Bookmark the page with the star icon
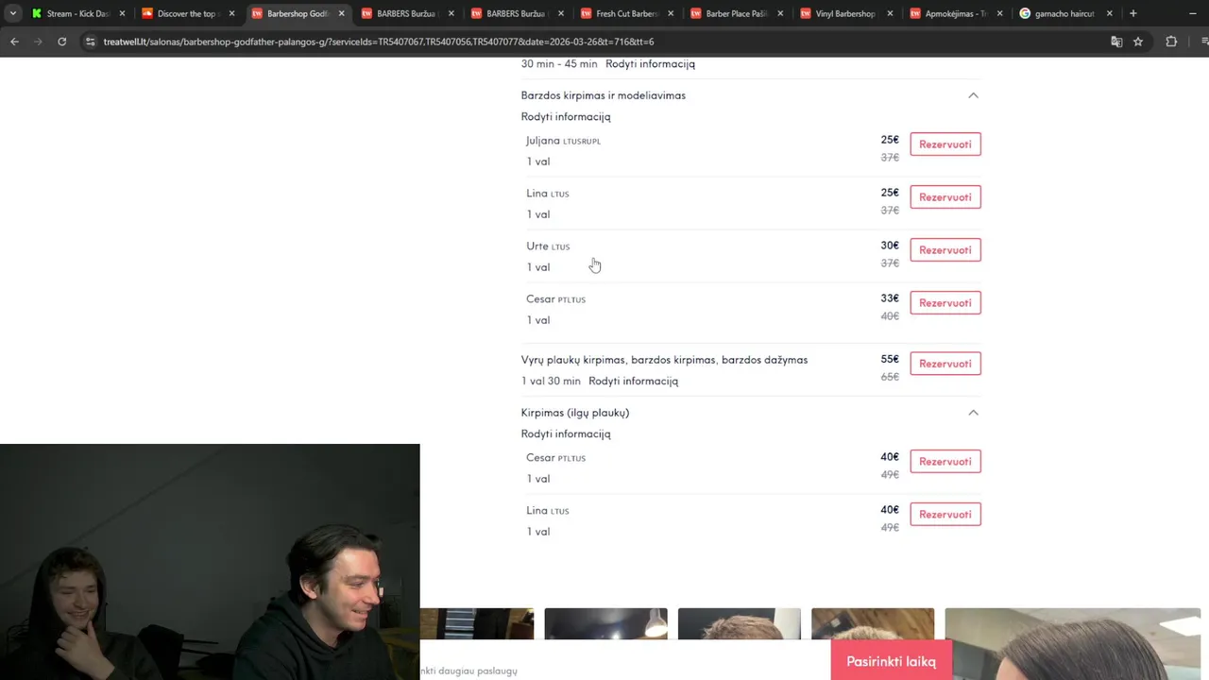 [x=1138, y=42]
